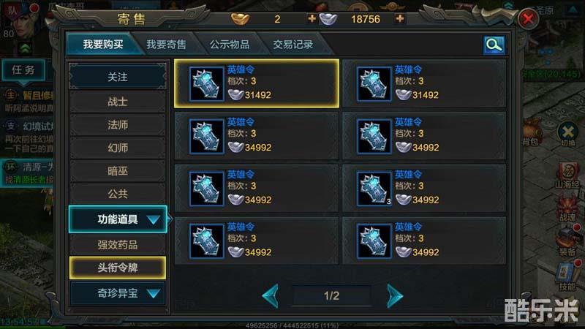Open the 山海经 icon

click(x=567, y=175)
